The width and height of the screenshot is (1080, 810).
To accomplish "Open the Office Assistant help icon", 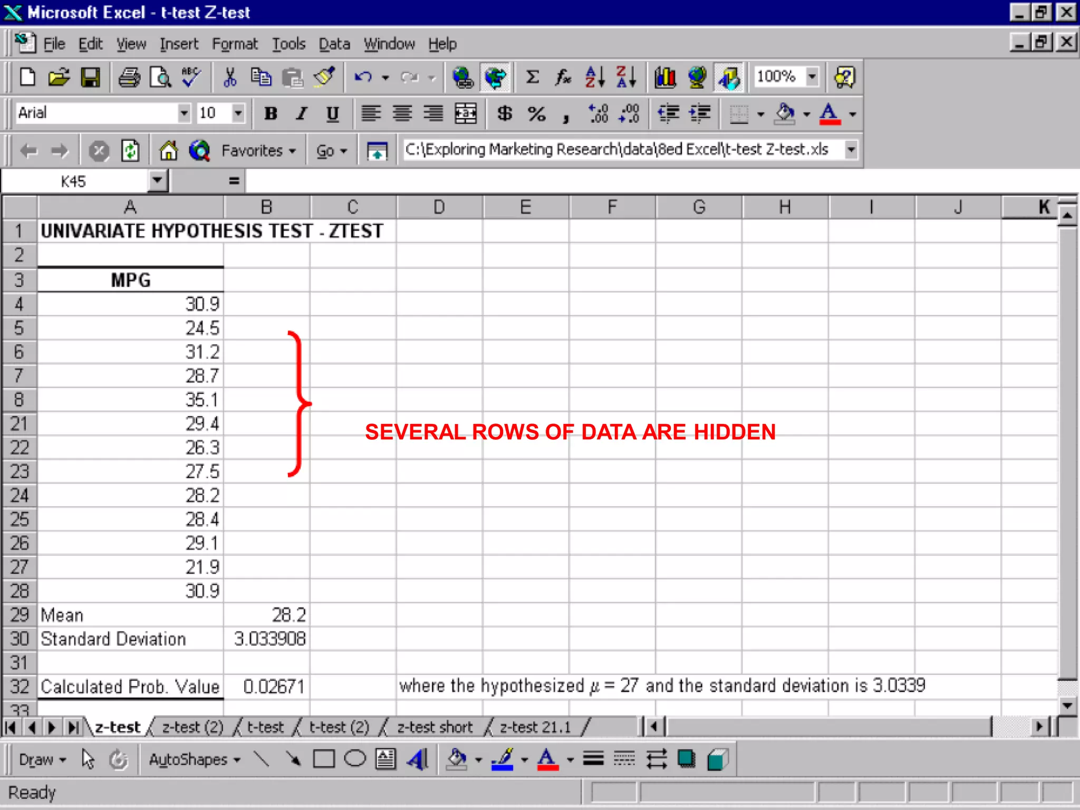I will pyautogui.click(x=844, y=78).
